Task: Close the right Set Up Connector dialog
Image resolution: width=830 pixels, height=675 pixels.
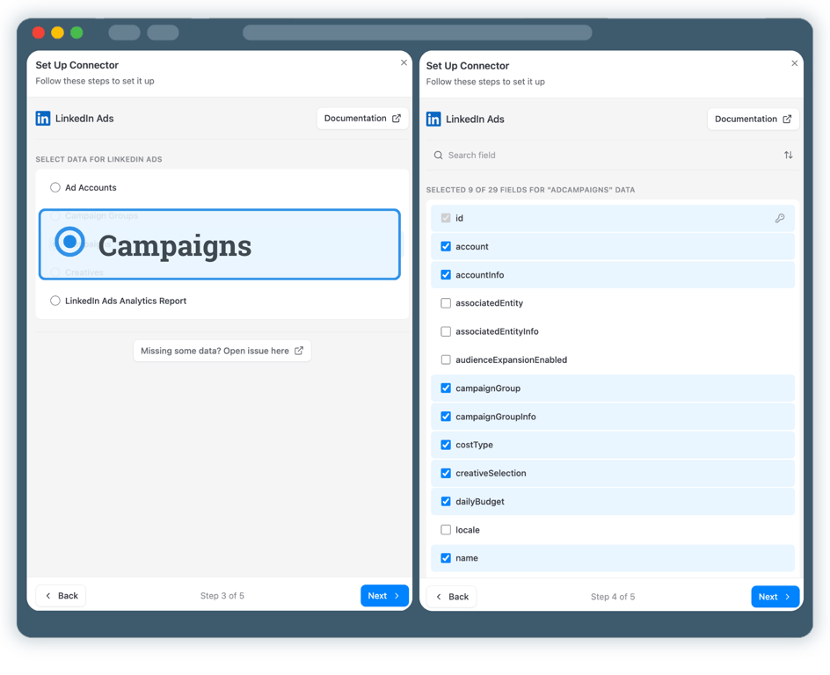Action: click(x=795, y=63)
